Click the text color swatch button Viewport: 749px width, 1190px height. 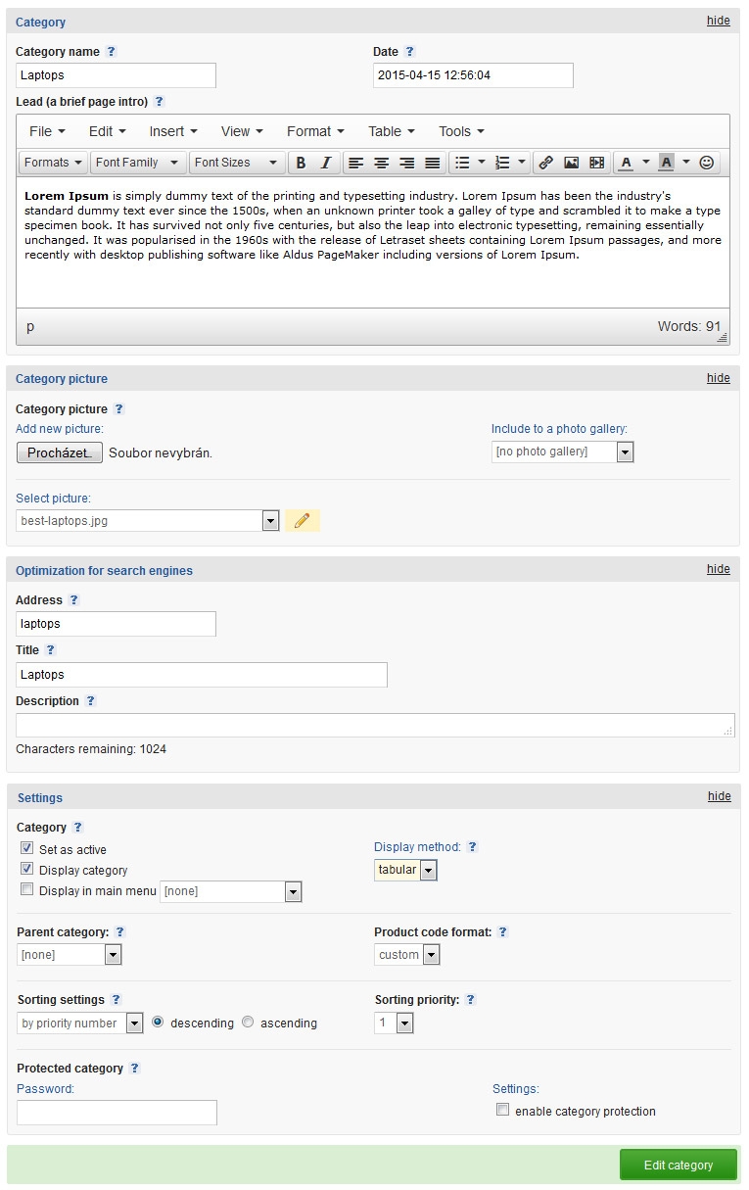pos(627,163)
